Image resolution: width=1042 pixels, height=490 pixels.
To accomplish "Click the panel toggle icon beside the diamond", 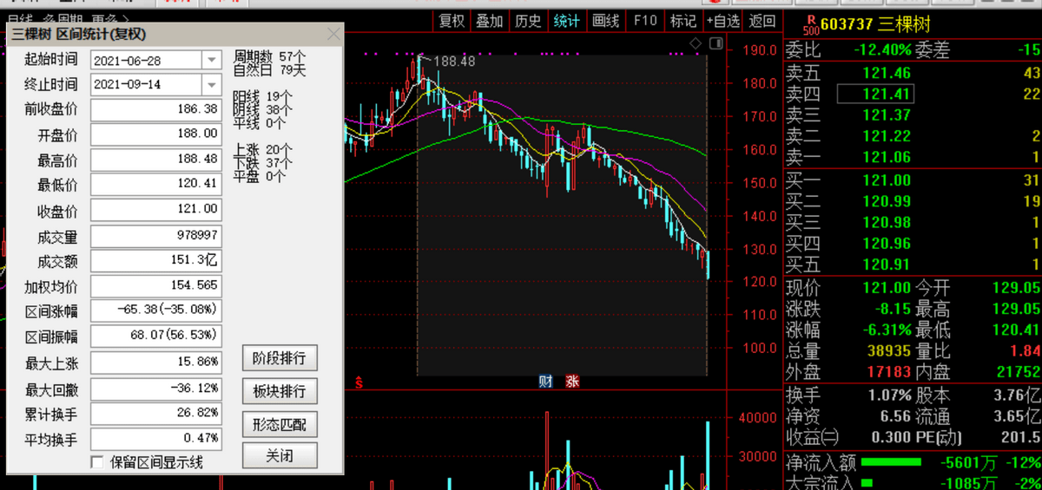I will click(715, 42).
